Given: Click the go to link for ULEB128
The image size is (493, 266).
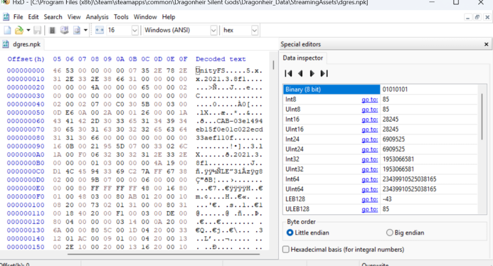Looking at the screenshot, I should pyautogui.click(x=369, y=209).
